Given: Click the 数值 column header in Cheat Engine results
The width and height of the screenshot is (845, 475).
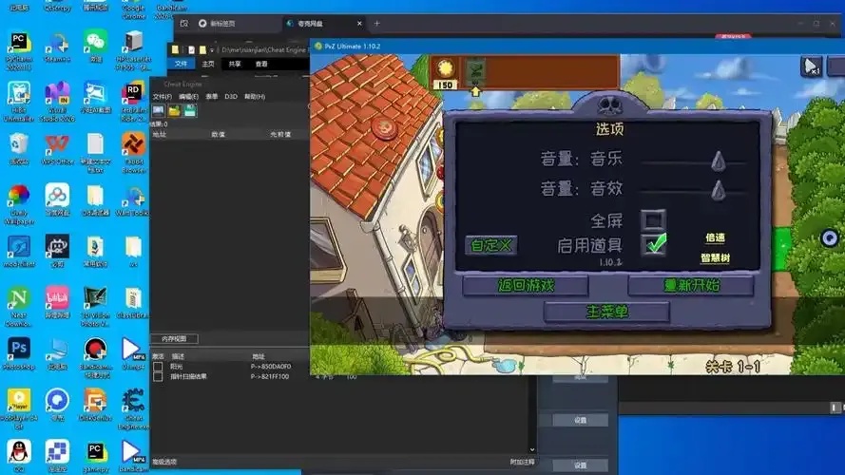Looking at the screenshot, I should click(x=219, y=135).
